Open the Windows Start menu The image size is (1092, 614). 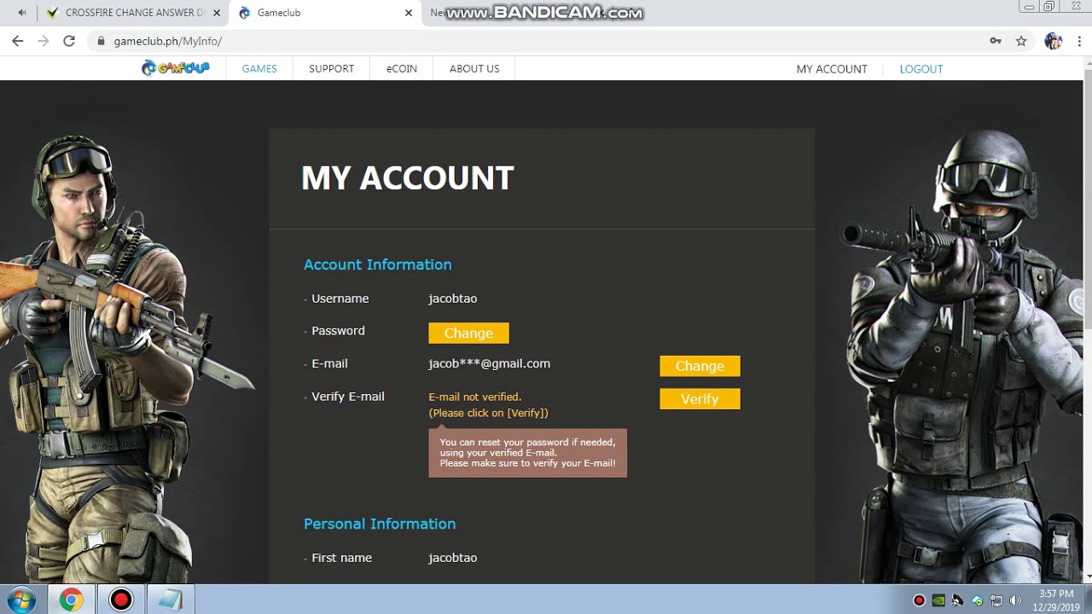20,600
